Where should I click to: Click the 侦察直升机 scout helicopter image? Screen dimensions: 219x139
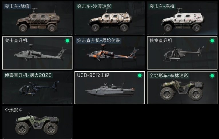[x=184, y=54]
